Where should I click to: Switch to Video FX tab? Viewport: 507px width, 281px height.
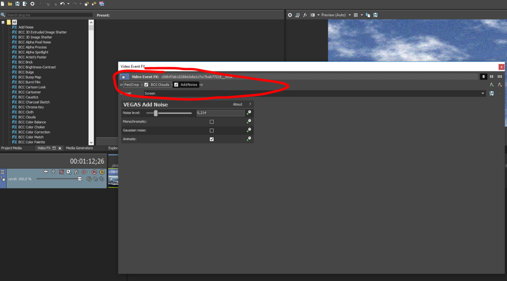coord(44,148)
